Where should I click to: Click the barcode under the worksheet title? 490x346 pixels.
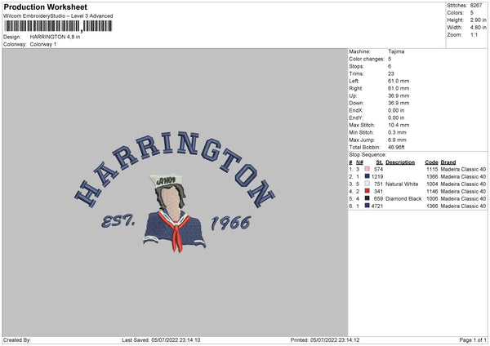click(x=58, y=26)
